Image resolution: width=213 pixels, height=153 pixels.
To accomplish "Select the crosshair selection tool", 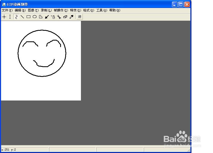I will pos(4,17).
